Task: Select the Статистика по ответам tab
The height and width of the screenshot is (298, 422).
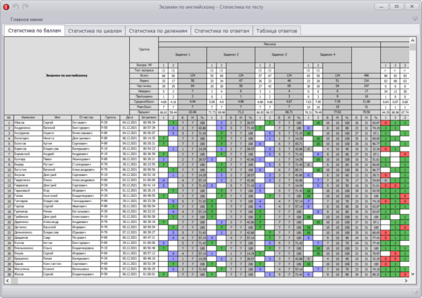Action: [221, 31]
